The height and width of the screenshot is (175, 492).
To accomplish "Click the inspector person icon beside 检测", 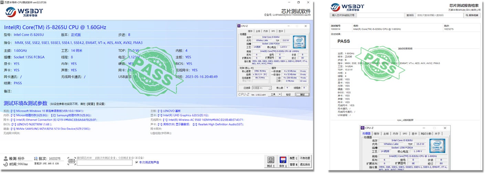I will click(x=6, y=159).
